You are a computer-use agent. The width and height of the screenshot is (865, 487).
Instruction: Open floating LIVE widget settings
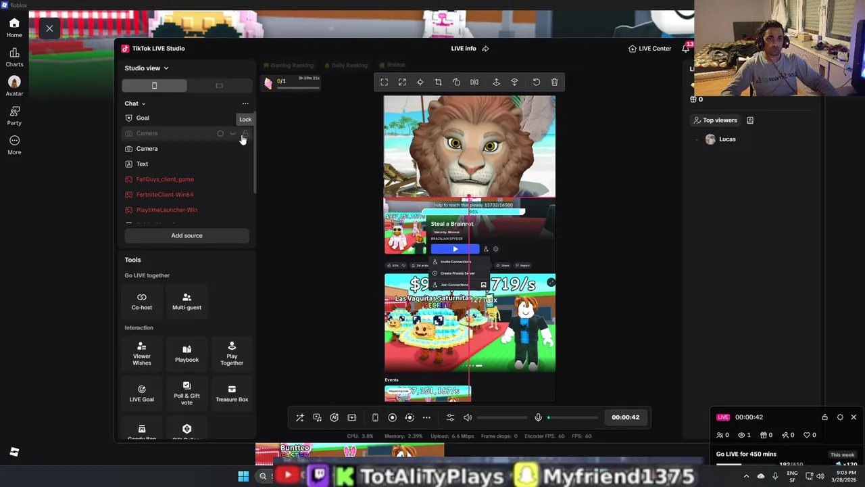click(840, 417)
